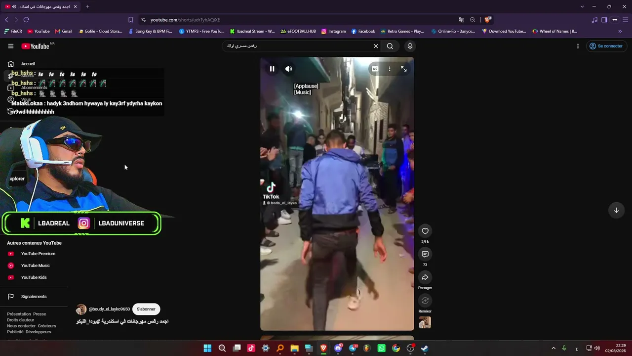Open the media control music note icon

[594, 20]
